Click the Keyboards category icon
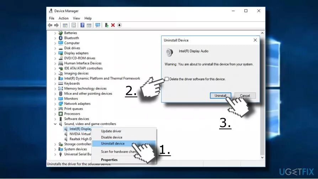The image size is (318, 179). pyautogui.click(x=60, y=83)
